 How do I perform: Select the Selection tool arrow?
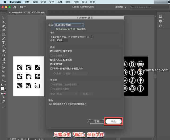3,18
